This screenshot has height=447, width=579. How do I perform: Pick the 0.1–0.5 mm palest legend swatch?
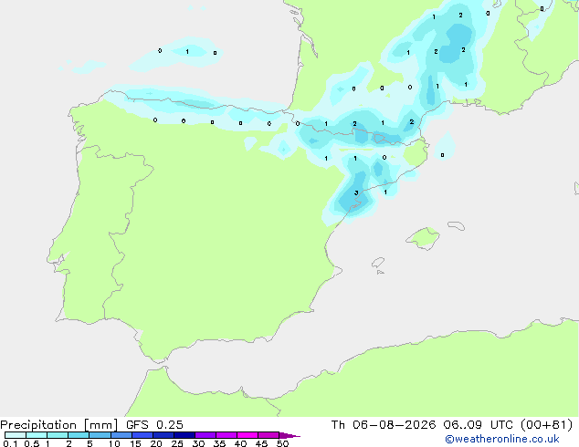[16, 435]
